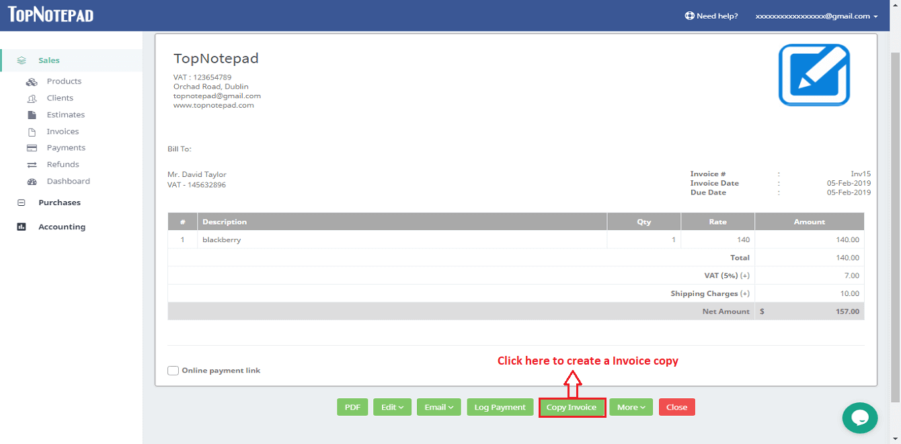Viewport: 901px width, 444px height.
Task: Enable the Online payment link checkbox
Action: 173,371
